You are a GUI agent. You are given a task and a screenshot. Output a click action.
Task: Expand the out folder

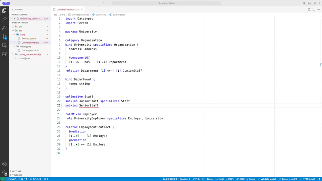pos(13,27)
